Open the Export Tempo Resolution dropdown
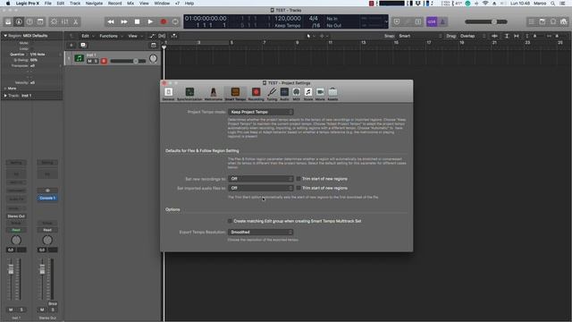This screenshot has width=572, height=322. (x=260, y=232)
